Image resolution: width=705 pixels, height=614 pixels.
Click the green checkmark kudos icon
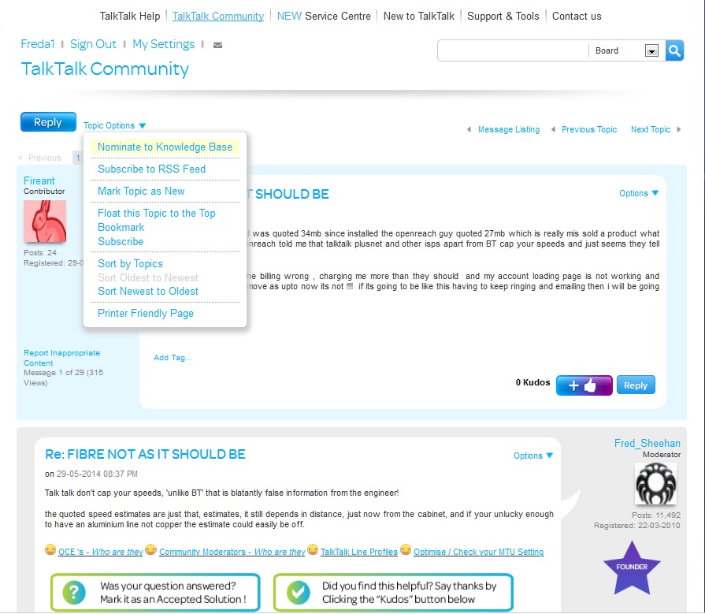coord(297,592)
